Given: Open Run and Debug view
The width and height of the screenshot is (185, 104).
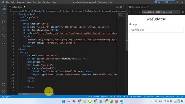Looking at the screenshot, I should [x=3, y=29].
